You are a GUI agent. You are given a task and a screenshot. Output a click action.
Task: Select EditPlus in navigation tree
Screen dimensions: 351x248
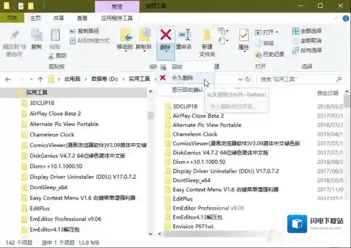[x=40, y=208]
